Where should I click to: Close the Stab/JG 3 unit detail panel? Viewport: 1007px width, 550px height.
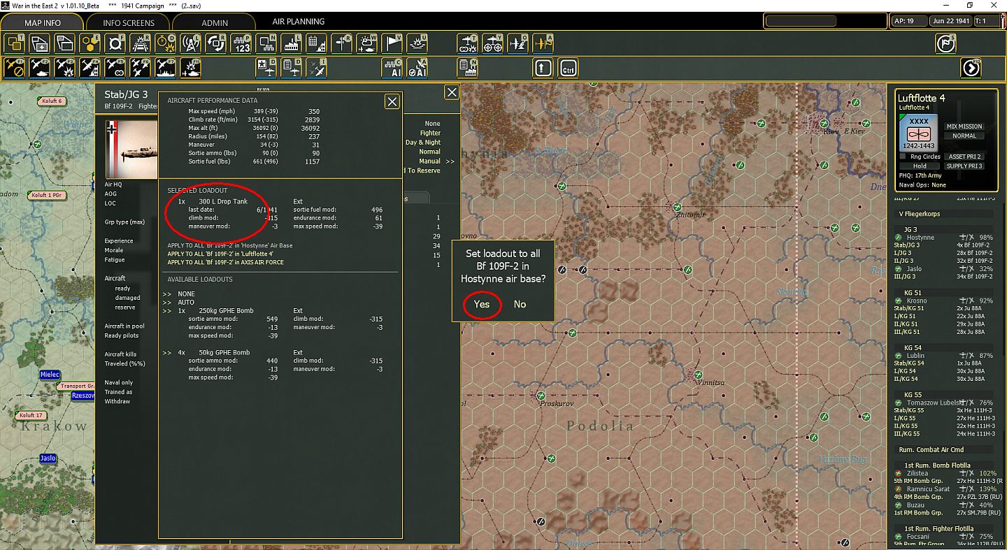point(452,92)
